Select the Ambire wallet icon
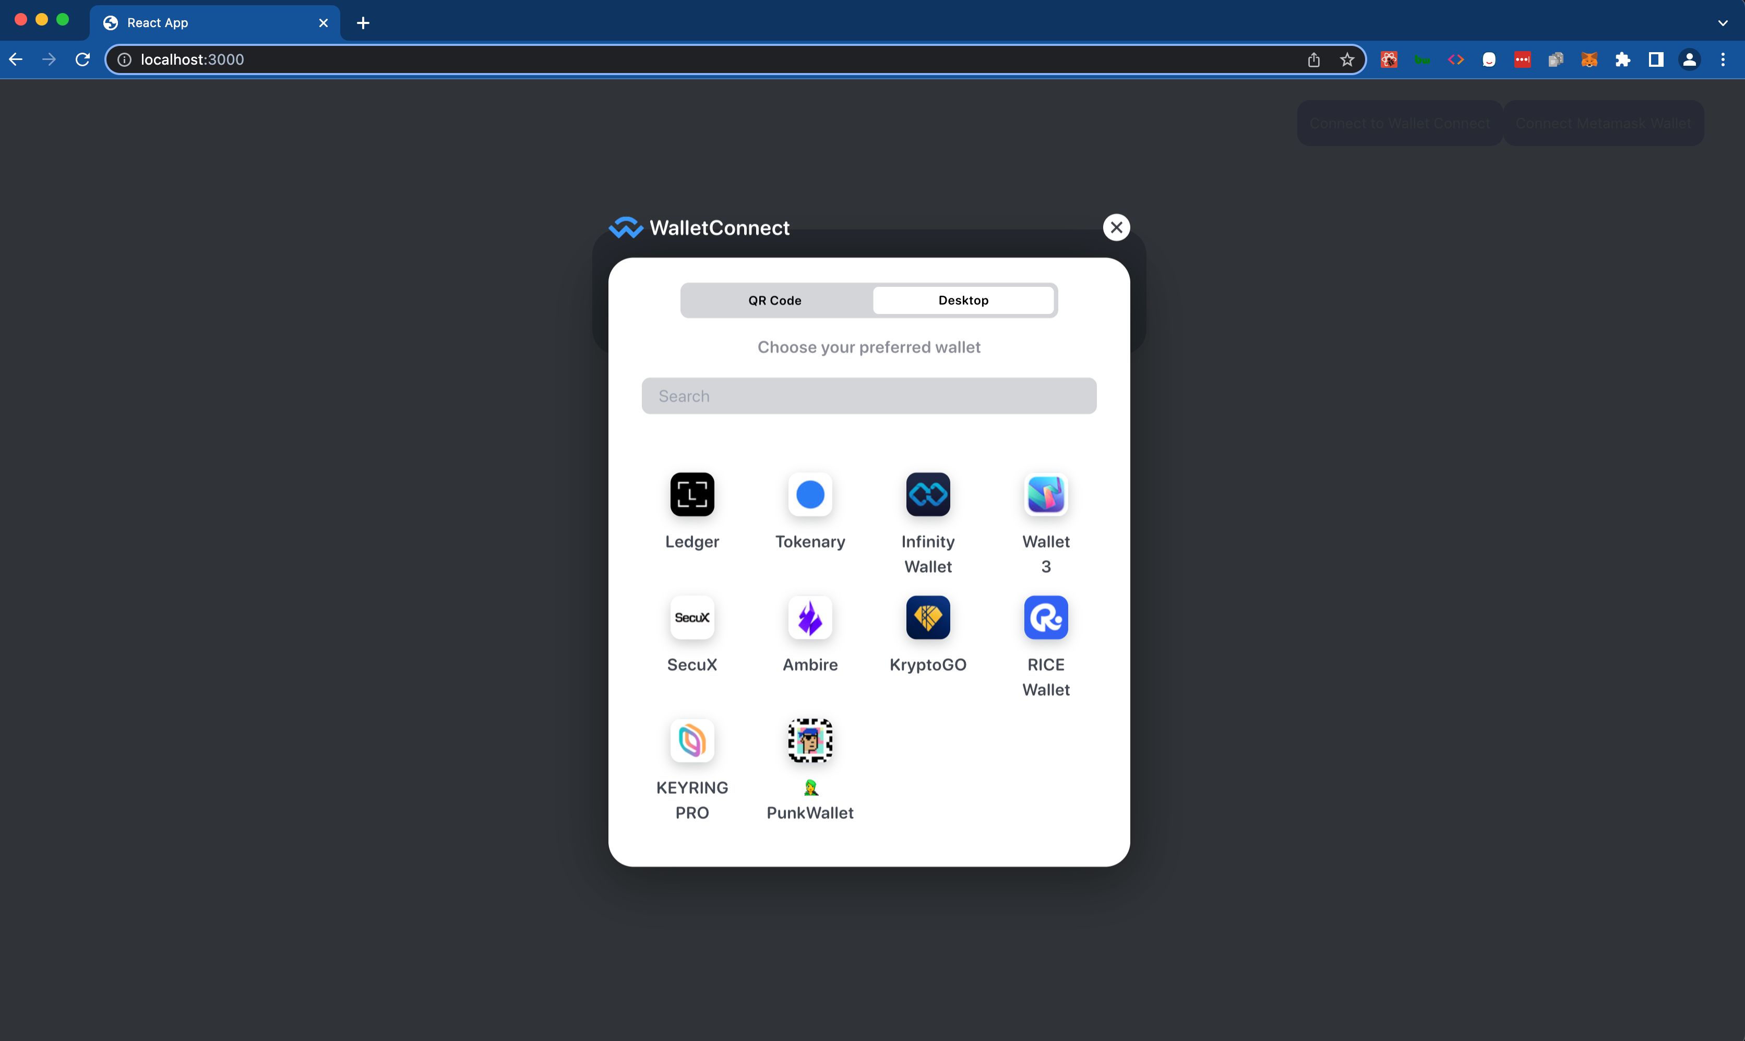 [810, 617]
